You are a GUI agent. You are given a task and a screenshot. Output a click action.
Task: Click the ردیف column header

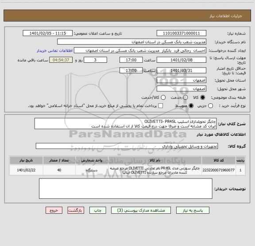click(240, 160)
